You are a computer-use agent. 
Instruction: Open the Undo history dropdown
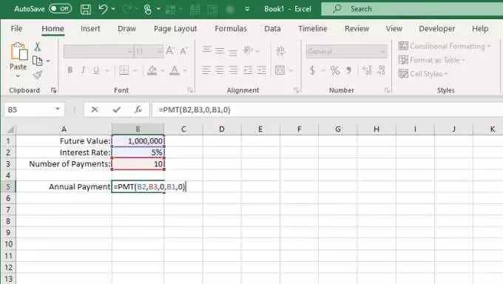[113, 9]
